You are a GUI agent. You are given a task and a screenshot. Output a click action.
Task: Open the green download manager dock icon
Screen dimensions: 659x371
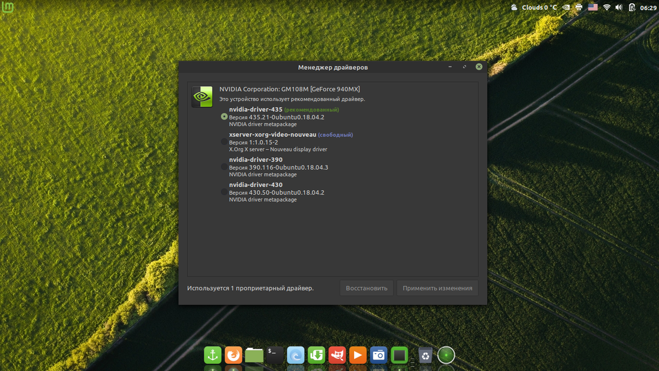click(x=316, y=355)
